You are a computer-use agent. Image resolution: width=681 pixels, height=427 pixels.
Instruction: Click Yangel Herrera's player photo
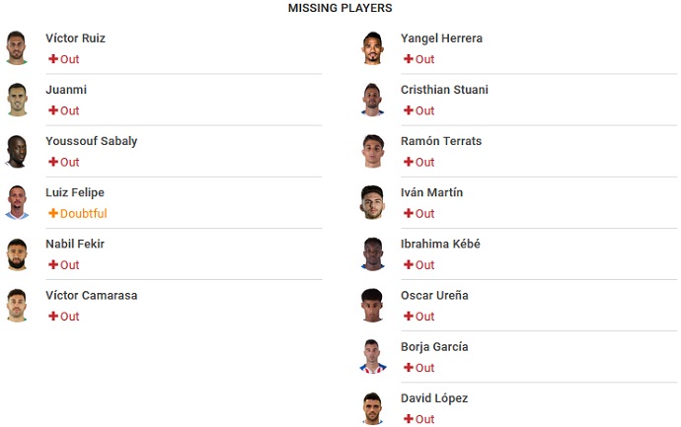(372, 48)
